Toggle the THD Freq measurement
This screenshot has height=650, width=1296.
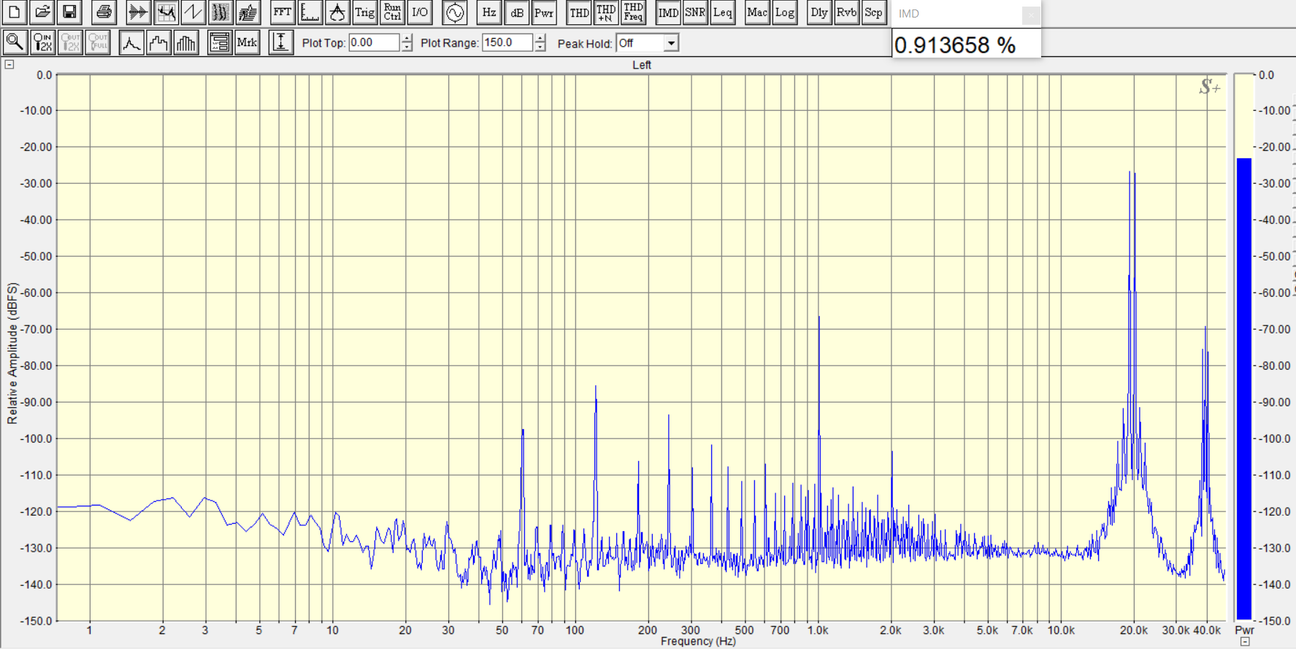pyautogui.click(x=634, y=12)
